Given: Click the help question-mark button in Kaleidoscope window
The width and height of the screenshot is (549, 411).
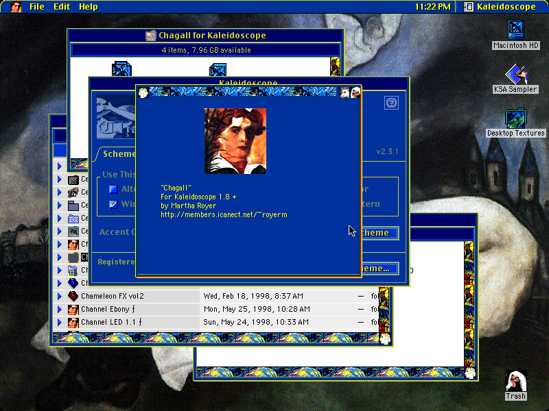Looking at the screenshot, I should coord(391,103).
